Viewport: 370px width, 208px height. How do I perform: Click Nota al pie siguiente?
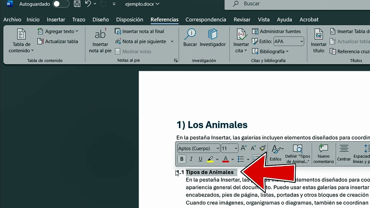click(x=140, y=41)
